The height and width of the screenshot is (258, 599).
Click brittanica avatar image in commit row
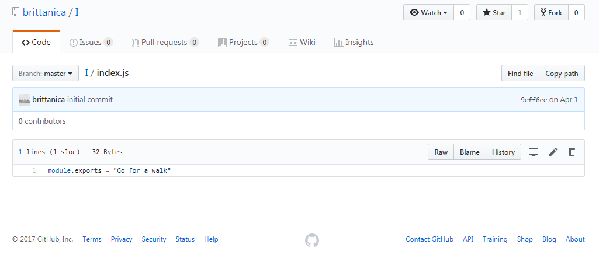pyautogui.click(x=25, y=100)
